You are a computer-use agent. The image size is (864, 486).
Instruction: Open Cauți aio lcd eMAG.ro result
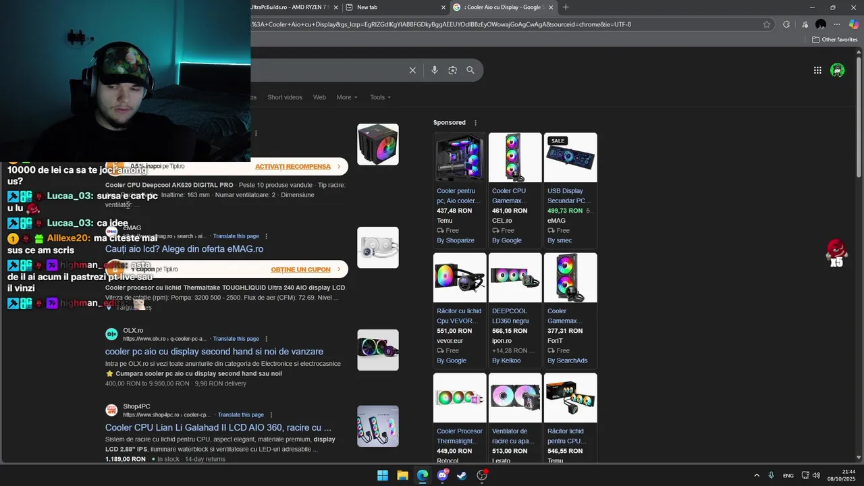[184, 249]
